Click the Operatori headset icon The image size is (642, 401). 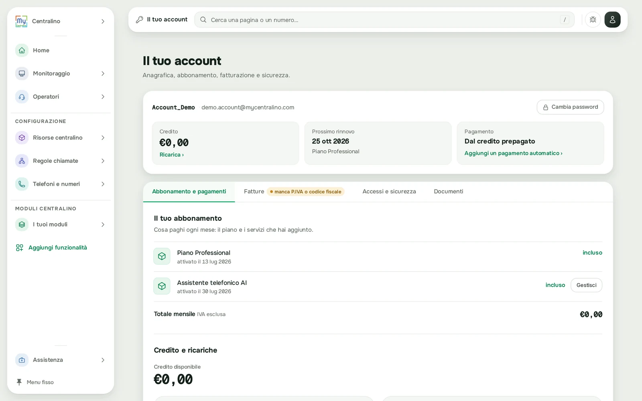click(22, 97)
